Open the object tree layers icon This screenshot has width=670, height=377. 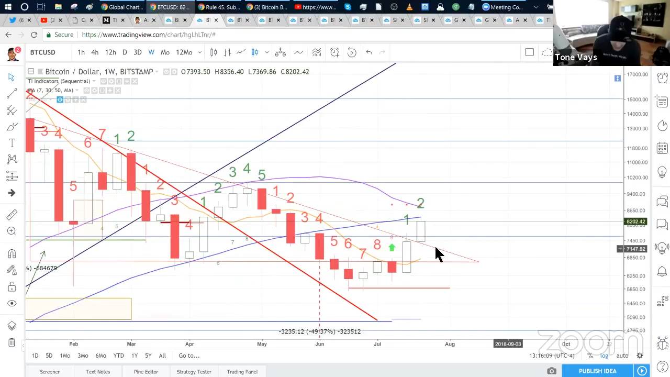(12, 326)
